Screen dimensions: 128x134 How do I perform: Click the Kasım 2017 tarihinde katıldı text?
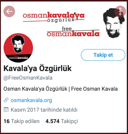coord(44,110)
